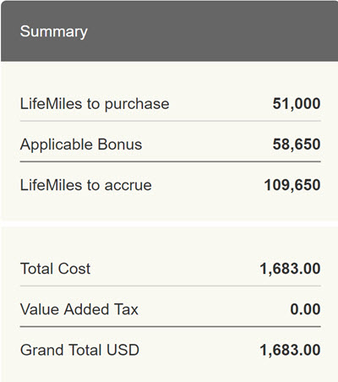Select the Applicable Bonus label

pos(81,145)
